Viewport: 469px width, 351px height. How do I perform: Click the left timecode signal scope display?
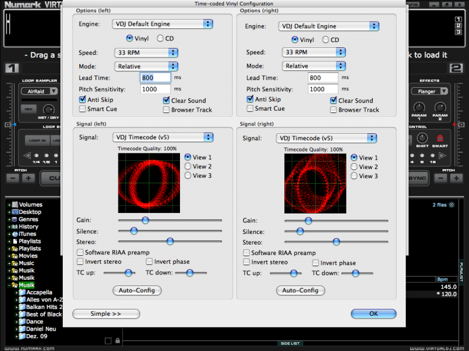(x=149, y=183)
